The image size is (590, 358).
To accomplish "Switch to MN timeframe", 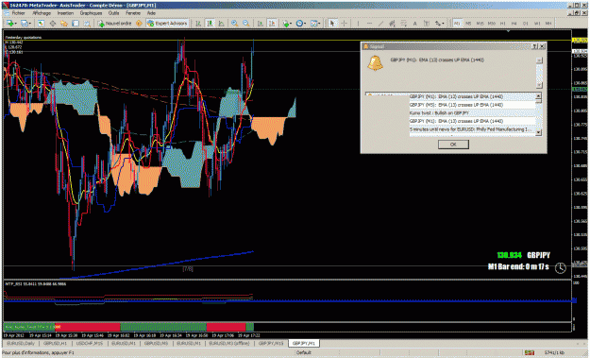I will (x=548, y=24).
